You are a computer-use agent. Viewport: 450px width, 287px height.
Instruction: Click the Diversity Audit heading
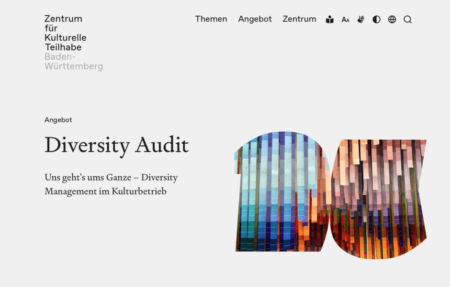(x=116, y=145)
